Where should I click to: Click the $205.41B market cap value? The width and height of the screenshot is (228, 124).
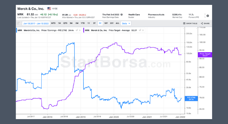[177, 15]
